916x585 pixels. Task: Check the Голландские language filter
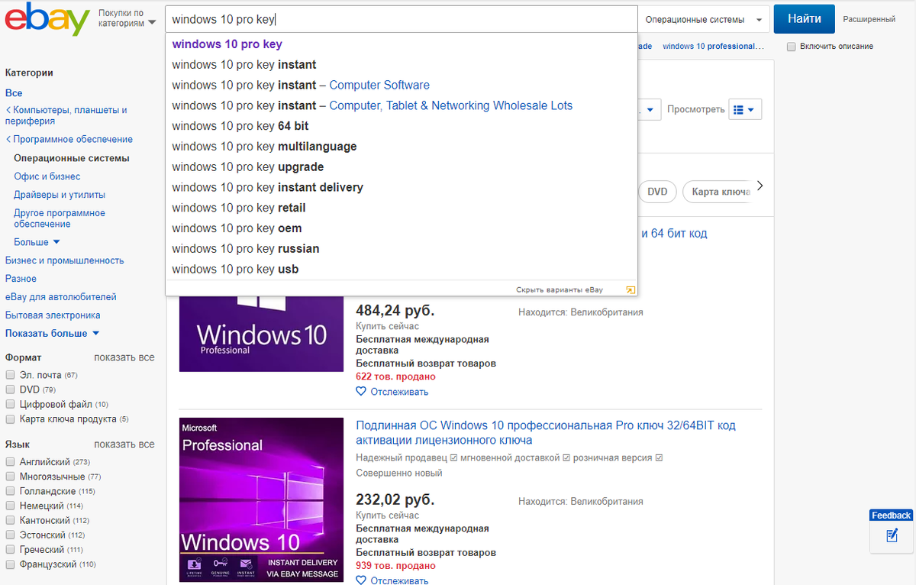[10, 491]
